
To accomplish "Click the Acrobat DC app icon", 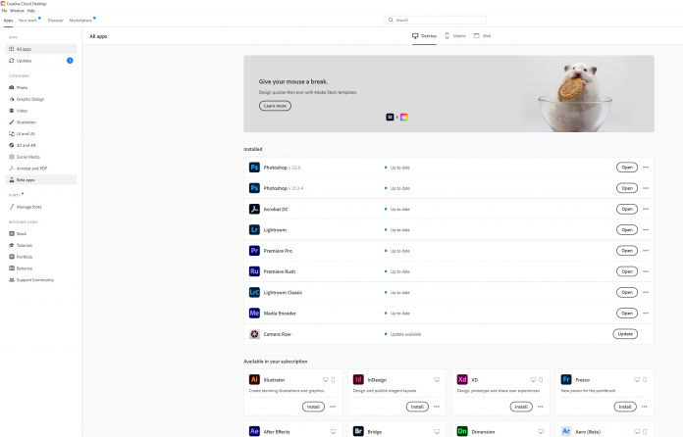I will click(x=254, y=209).
